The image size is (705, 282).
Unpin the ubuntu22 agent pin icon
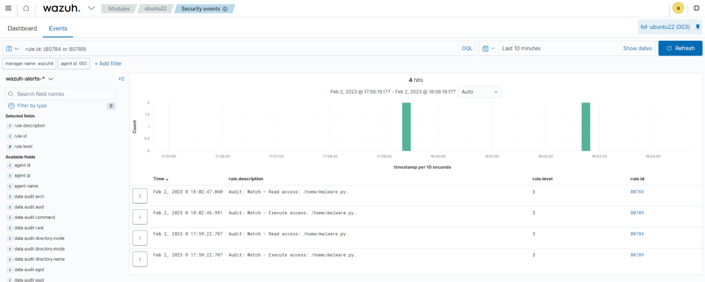click(x=698, y=27)
